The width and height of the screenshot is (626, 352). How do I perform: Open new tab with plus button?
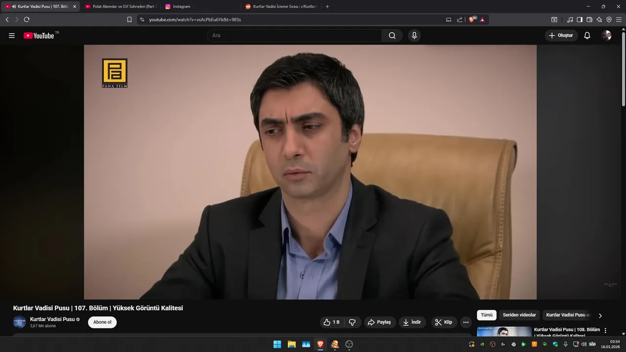coord(327,6)
